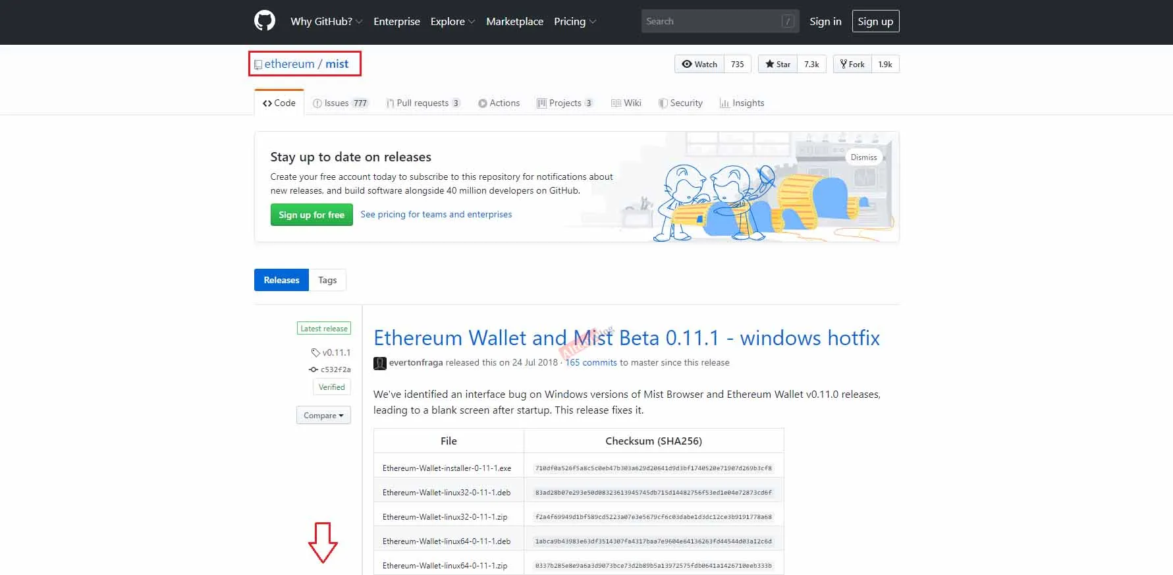View the 735 watchers count
Image resolution: width=1173 pixels, height=575 pixels.
point(737,64)
